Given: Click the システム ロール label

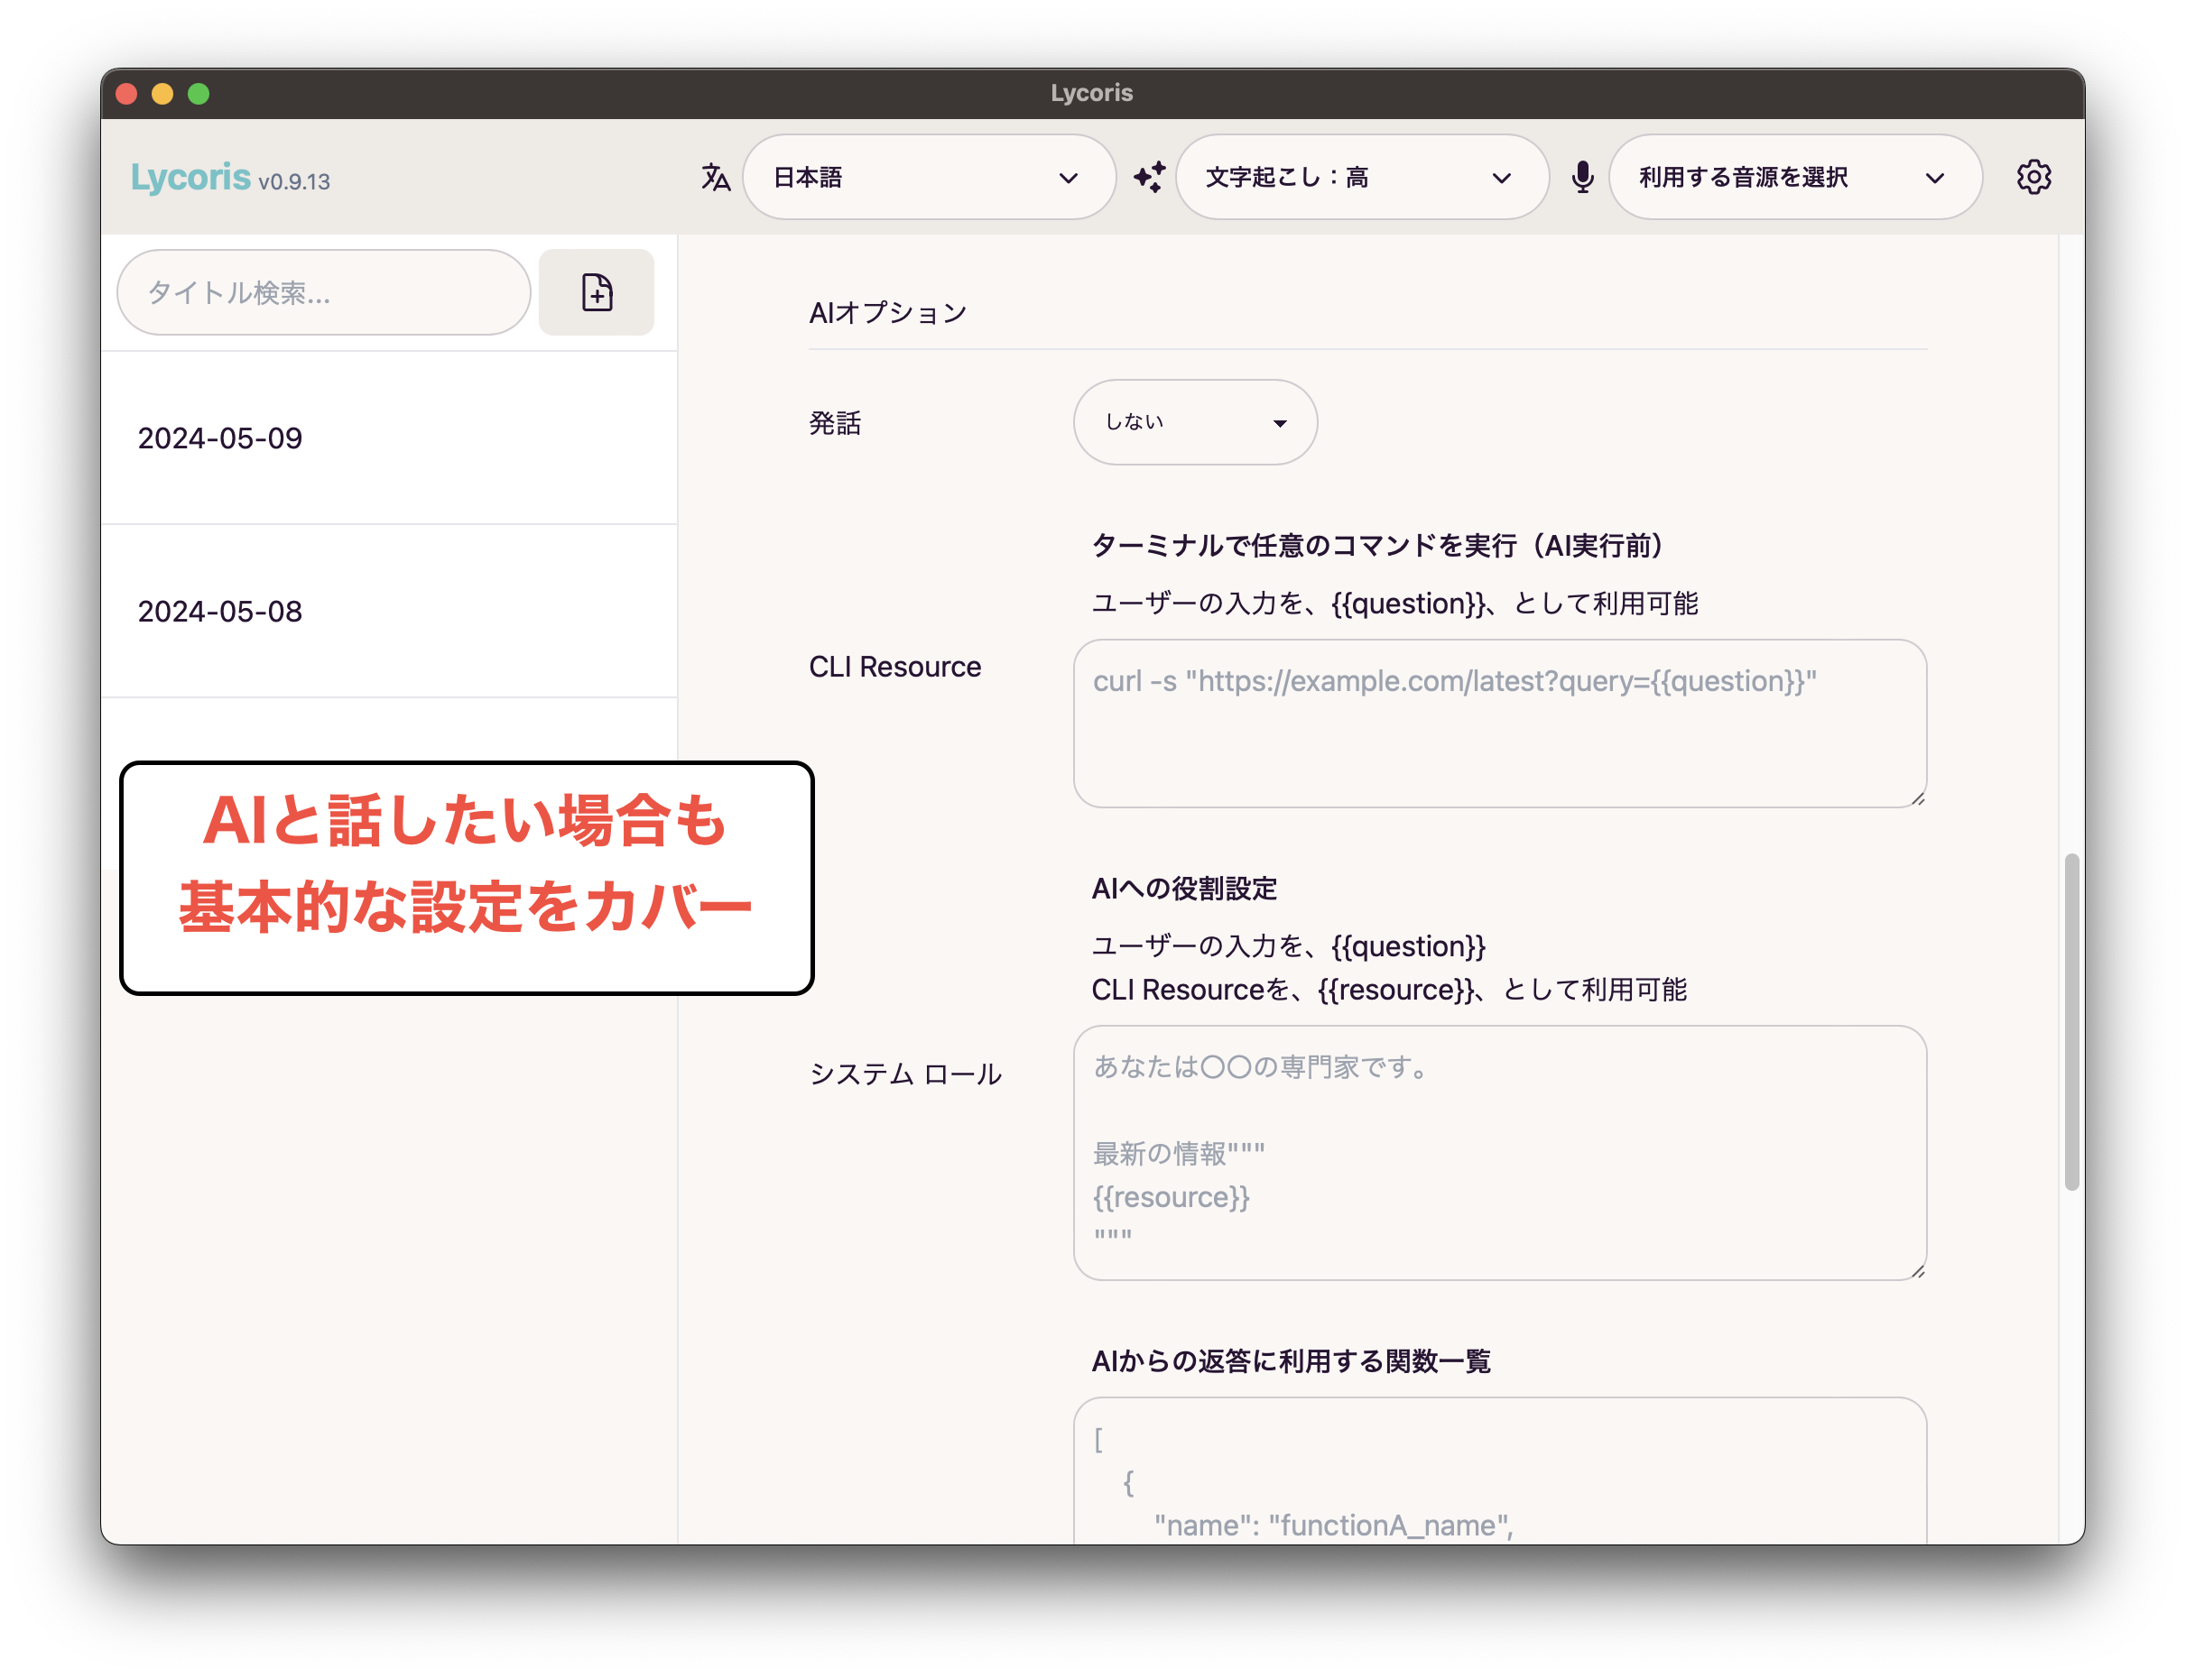Looking at the screenshot, I should click(x=905, y=1074).
